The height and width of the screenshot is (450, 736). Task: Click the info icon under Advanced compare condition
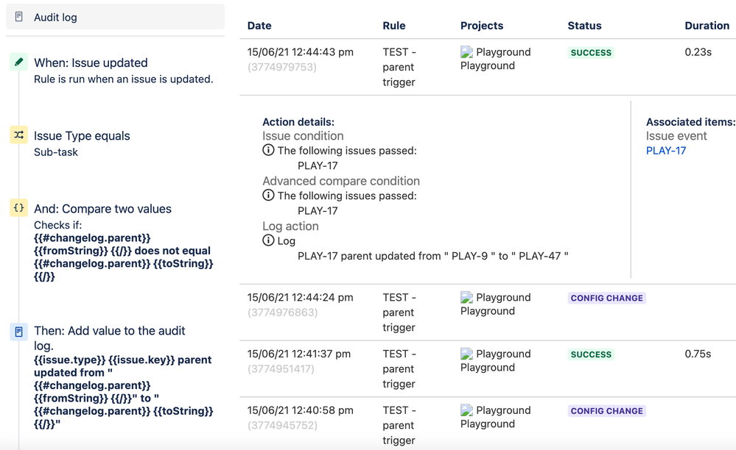point(267,196)
